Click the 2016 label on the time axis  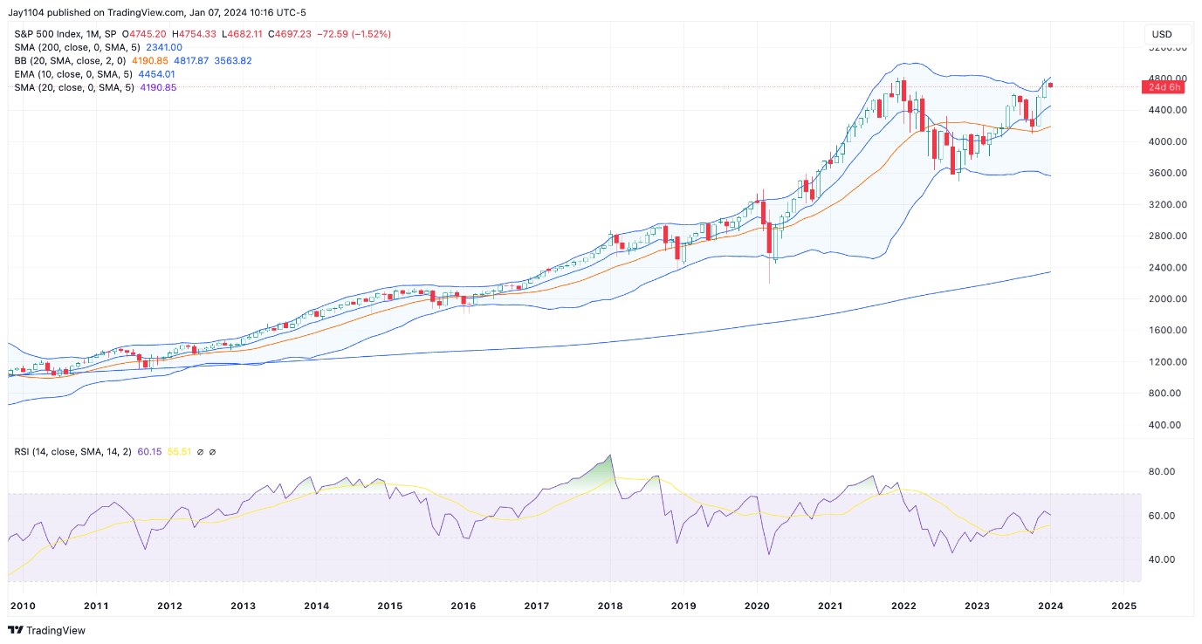[464, 606]
